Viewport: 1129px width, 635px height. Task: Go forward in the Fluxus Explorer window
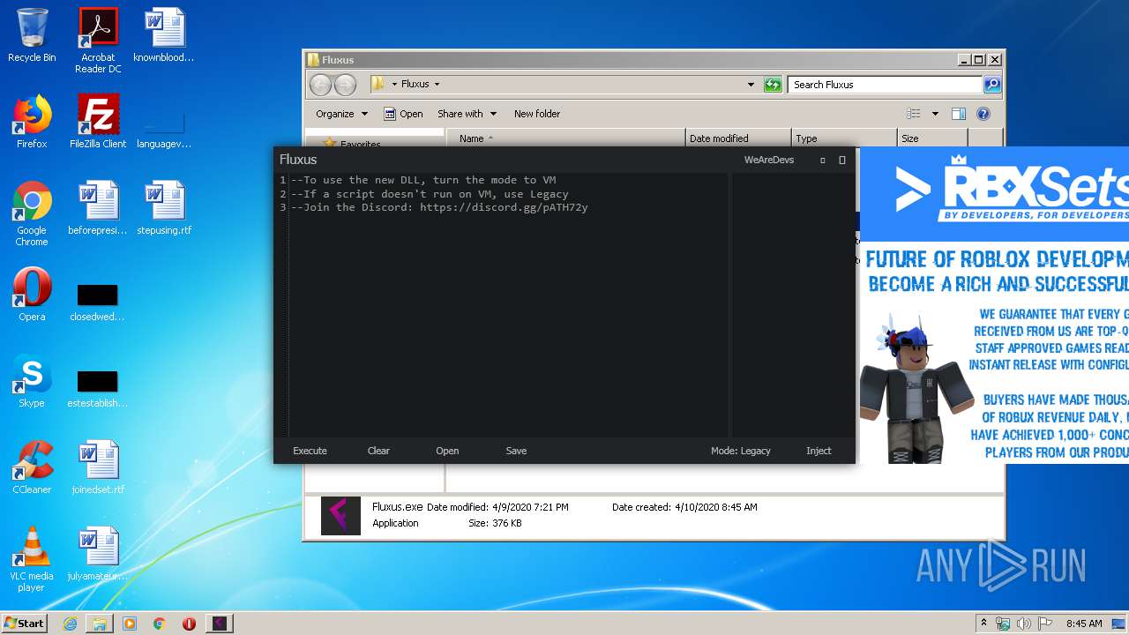345,85
